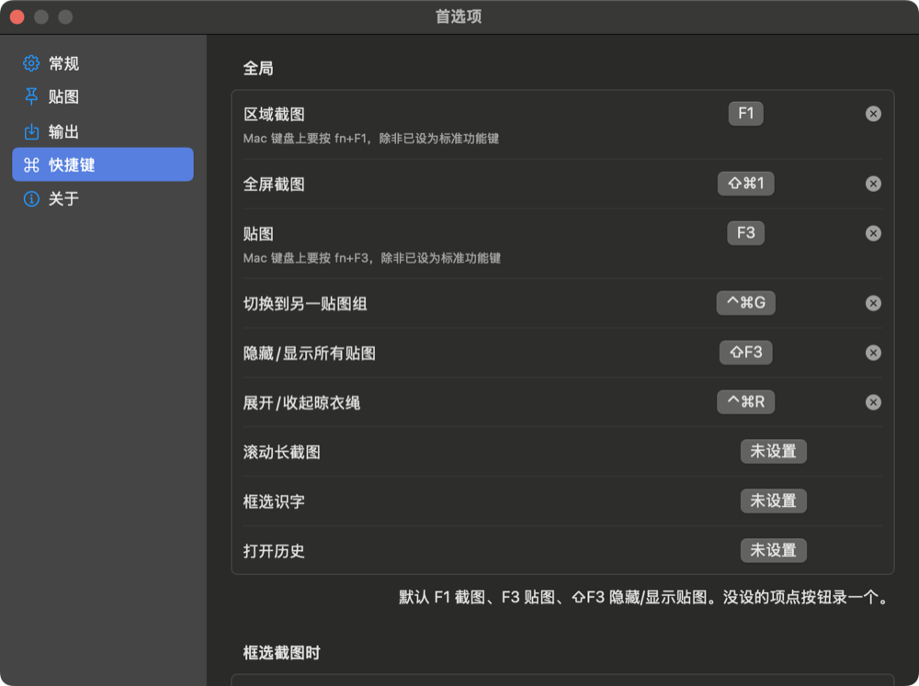Open the 输出 output settings tab
The height and width of the screenshot is (686, 919).
[103, 131]
